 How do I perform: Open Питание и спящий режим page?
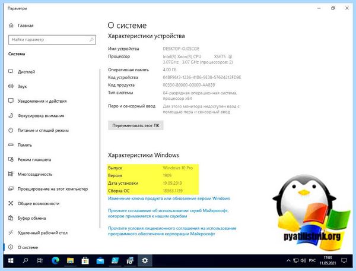[x=43, y=130]
